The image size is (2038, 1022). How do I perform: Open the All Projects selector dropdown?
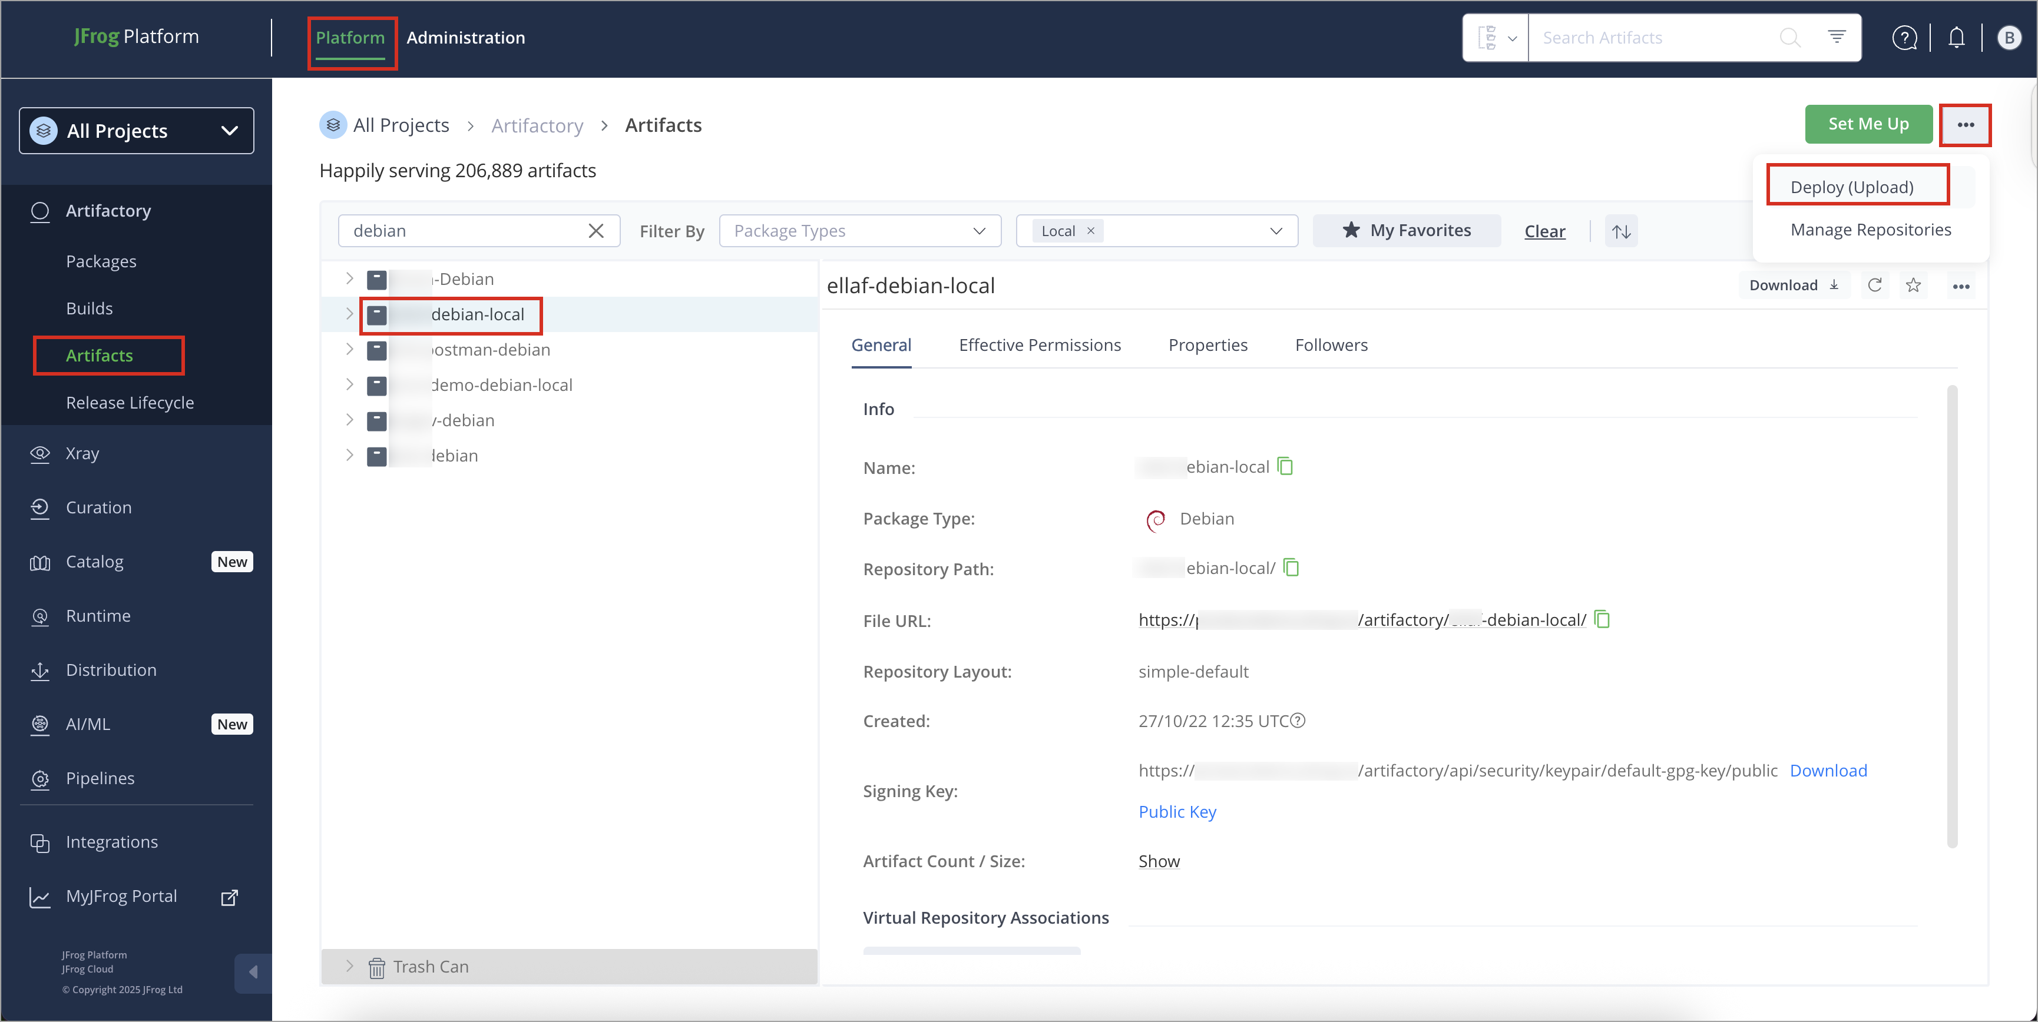tap(136, 131)
